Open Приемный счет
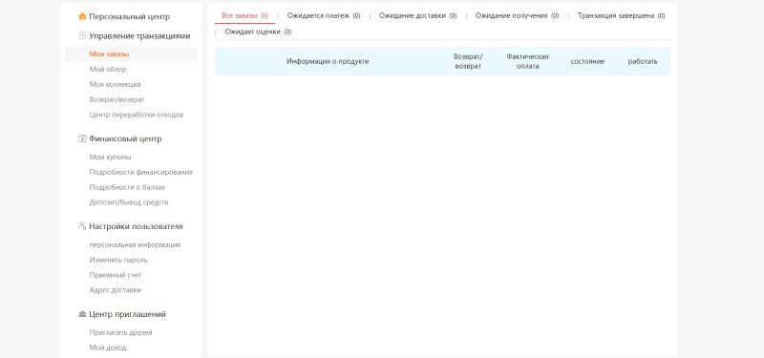Image resolution: width=764 pixels, height=358 pixels. (x=116, y=275)
